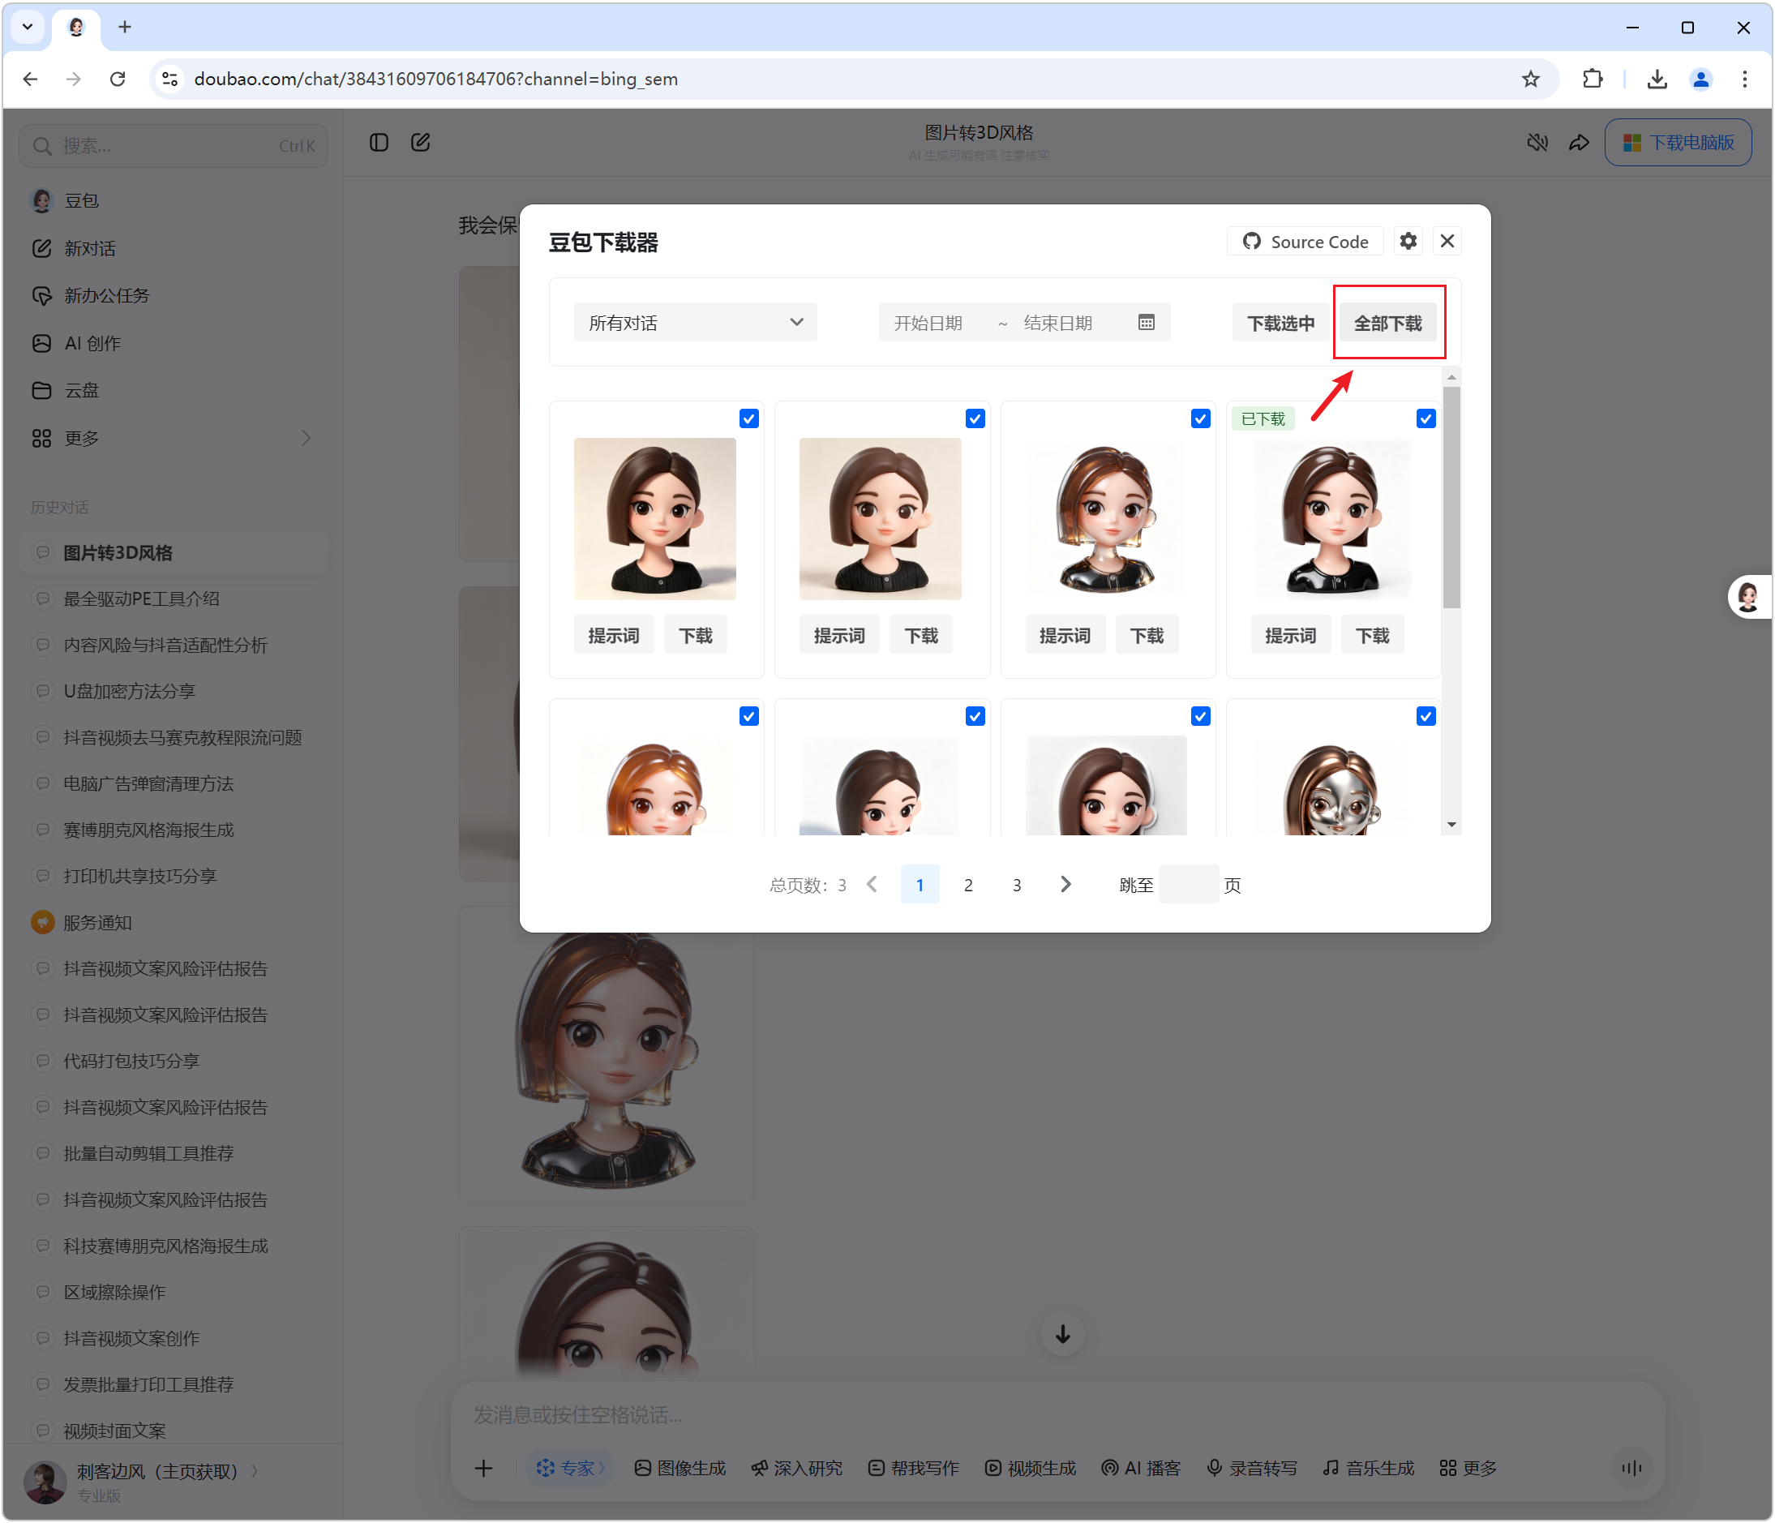The width and height of the screenshot is (1775, 1523).
Task: Expand the 更多 menu in sidebar
Action: (x=174, y=439)
